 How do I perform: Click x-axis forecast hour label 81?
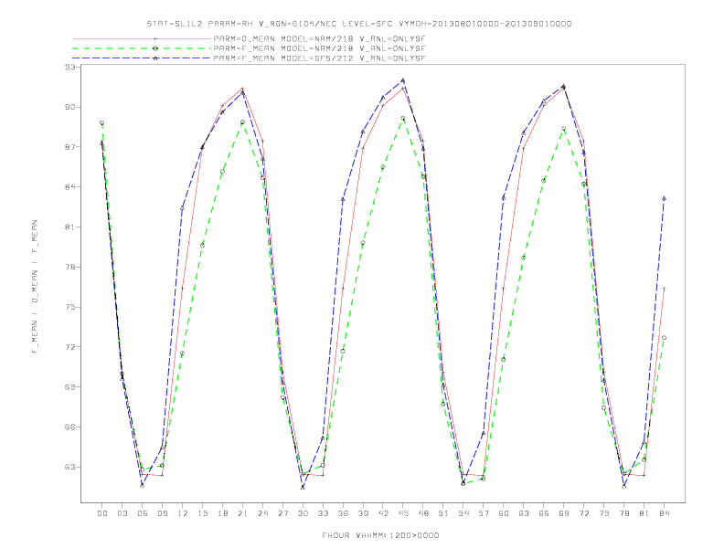pyautogui.click(x=644, y=513)
